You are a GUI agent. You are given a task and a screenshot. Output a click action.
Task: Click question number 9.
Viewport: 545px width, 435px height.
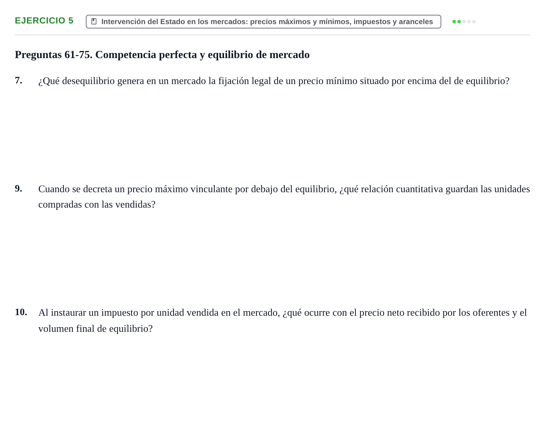19,188
